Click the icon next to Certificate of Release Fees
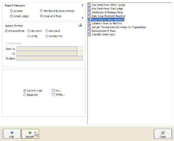 (89, 12)
